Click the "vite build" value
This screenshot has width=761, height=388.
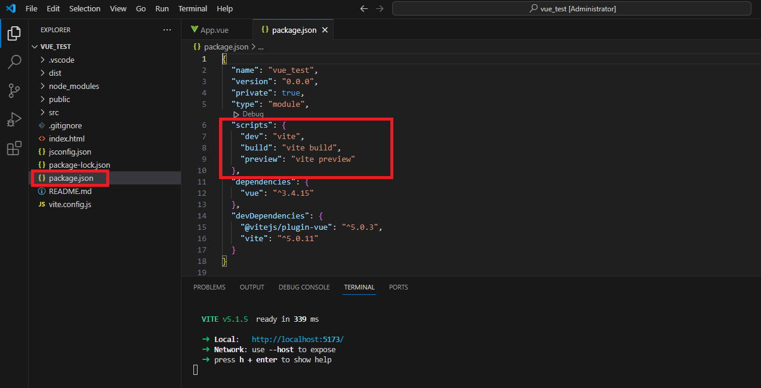(x=310, y=147)
